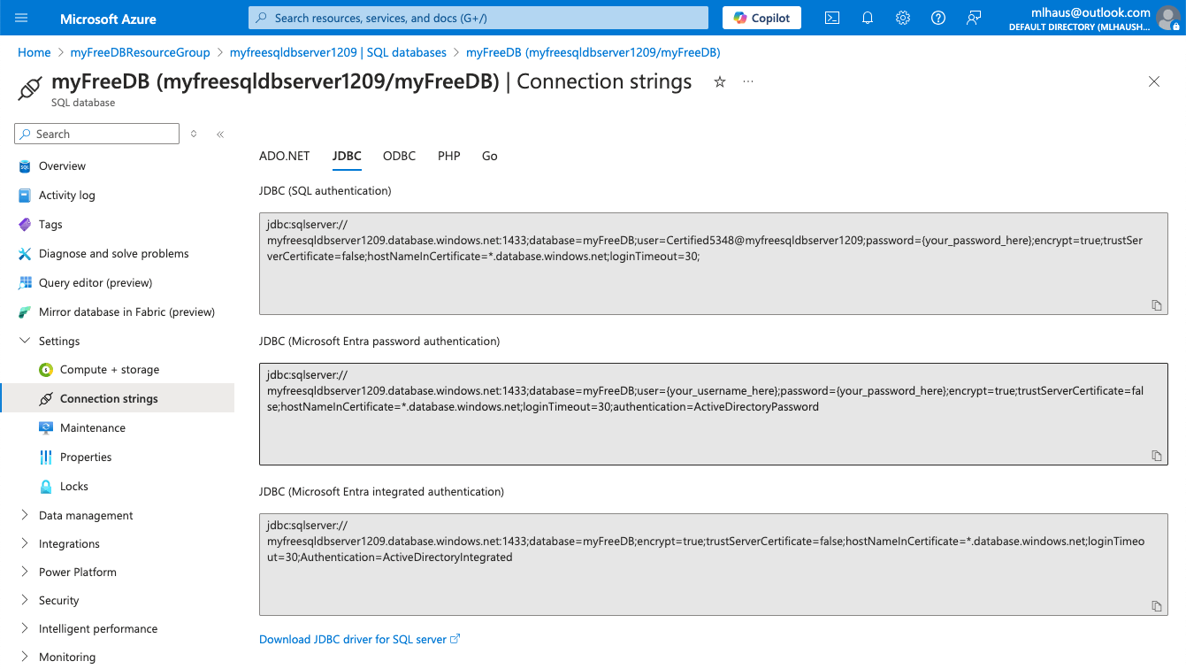Click the Connection strings plug icon in sidebar
The height and width of the screenshot is (669, 1186).
pos(46,399)
